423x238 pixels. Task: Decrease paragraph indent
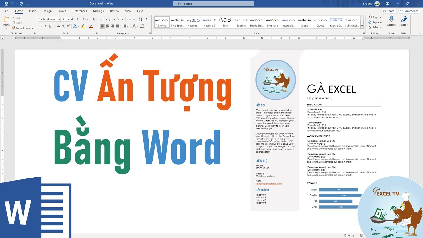[129, 20]
